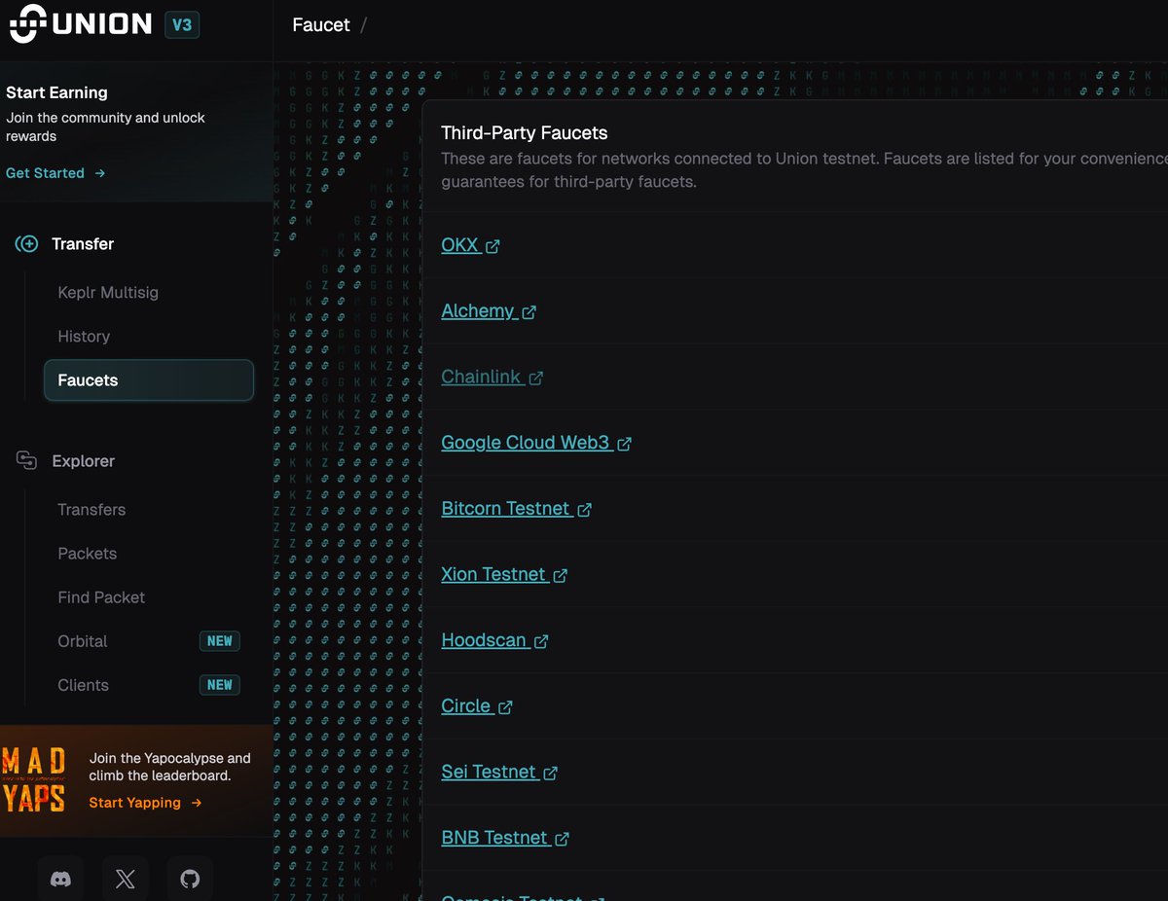Click the external link icon beside OKX
The image size is (1168, 901).
click(x=493, y=246)
